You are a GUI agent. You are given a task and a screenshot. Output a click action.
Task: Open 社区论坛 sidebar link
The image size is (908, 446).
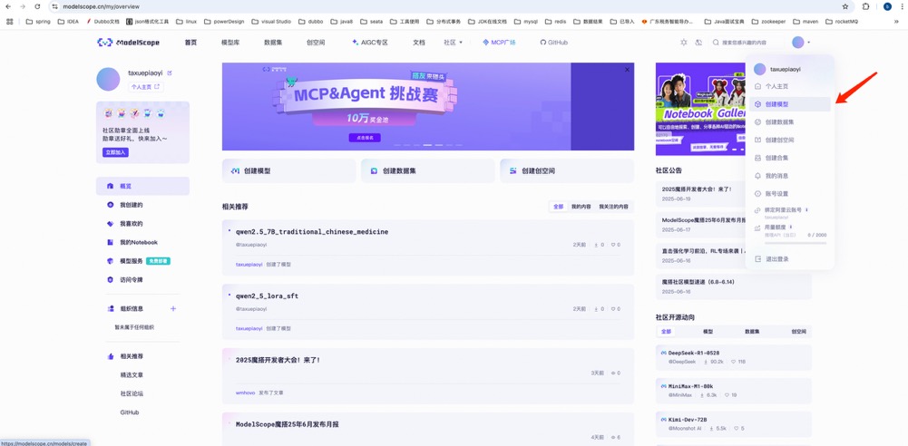click(132, 393)
